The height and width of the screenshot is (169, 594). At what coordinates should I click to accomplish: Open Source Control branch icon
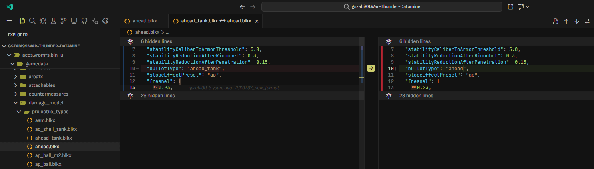(x=64, y=20)
